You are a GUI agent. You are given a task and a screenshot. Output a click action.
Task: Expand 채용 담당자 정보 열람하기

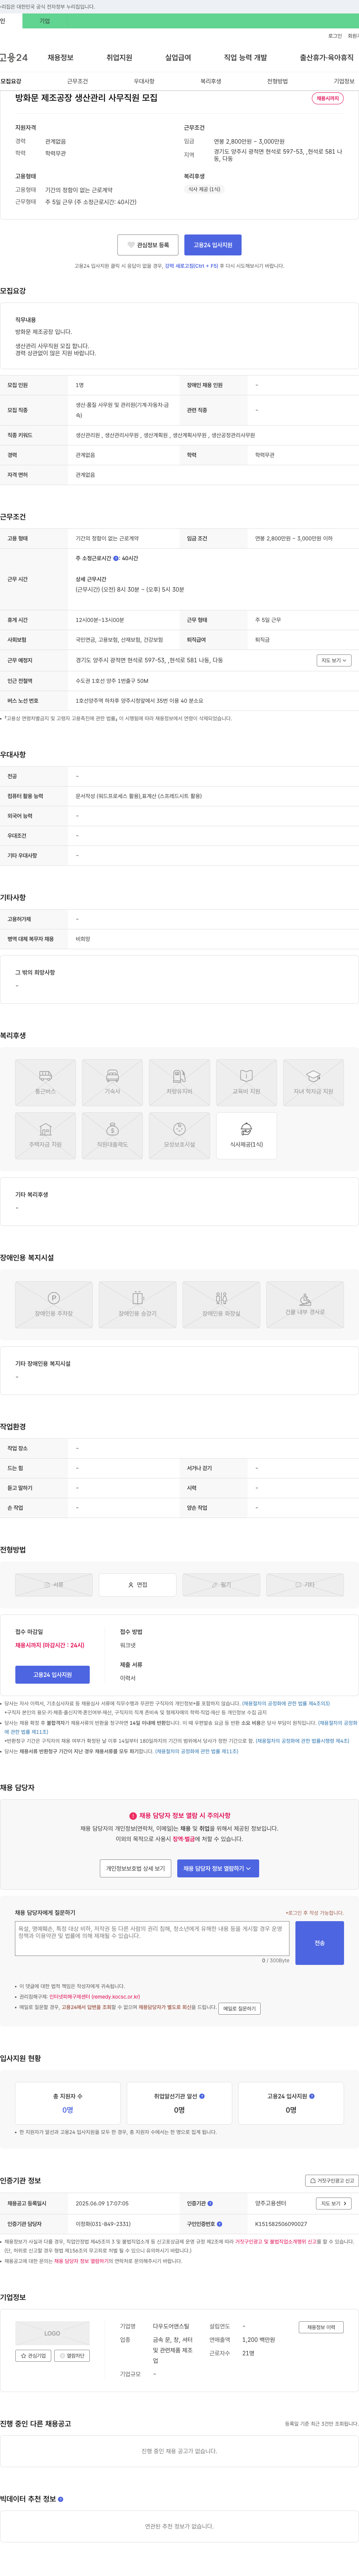point(218,1868)
